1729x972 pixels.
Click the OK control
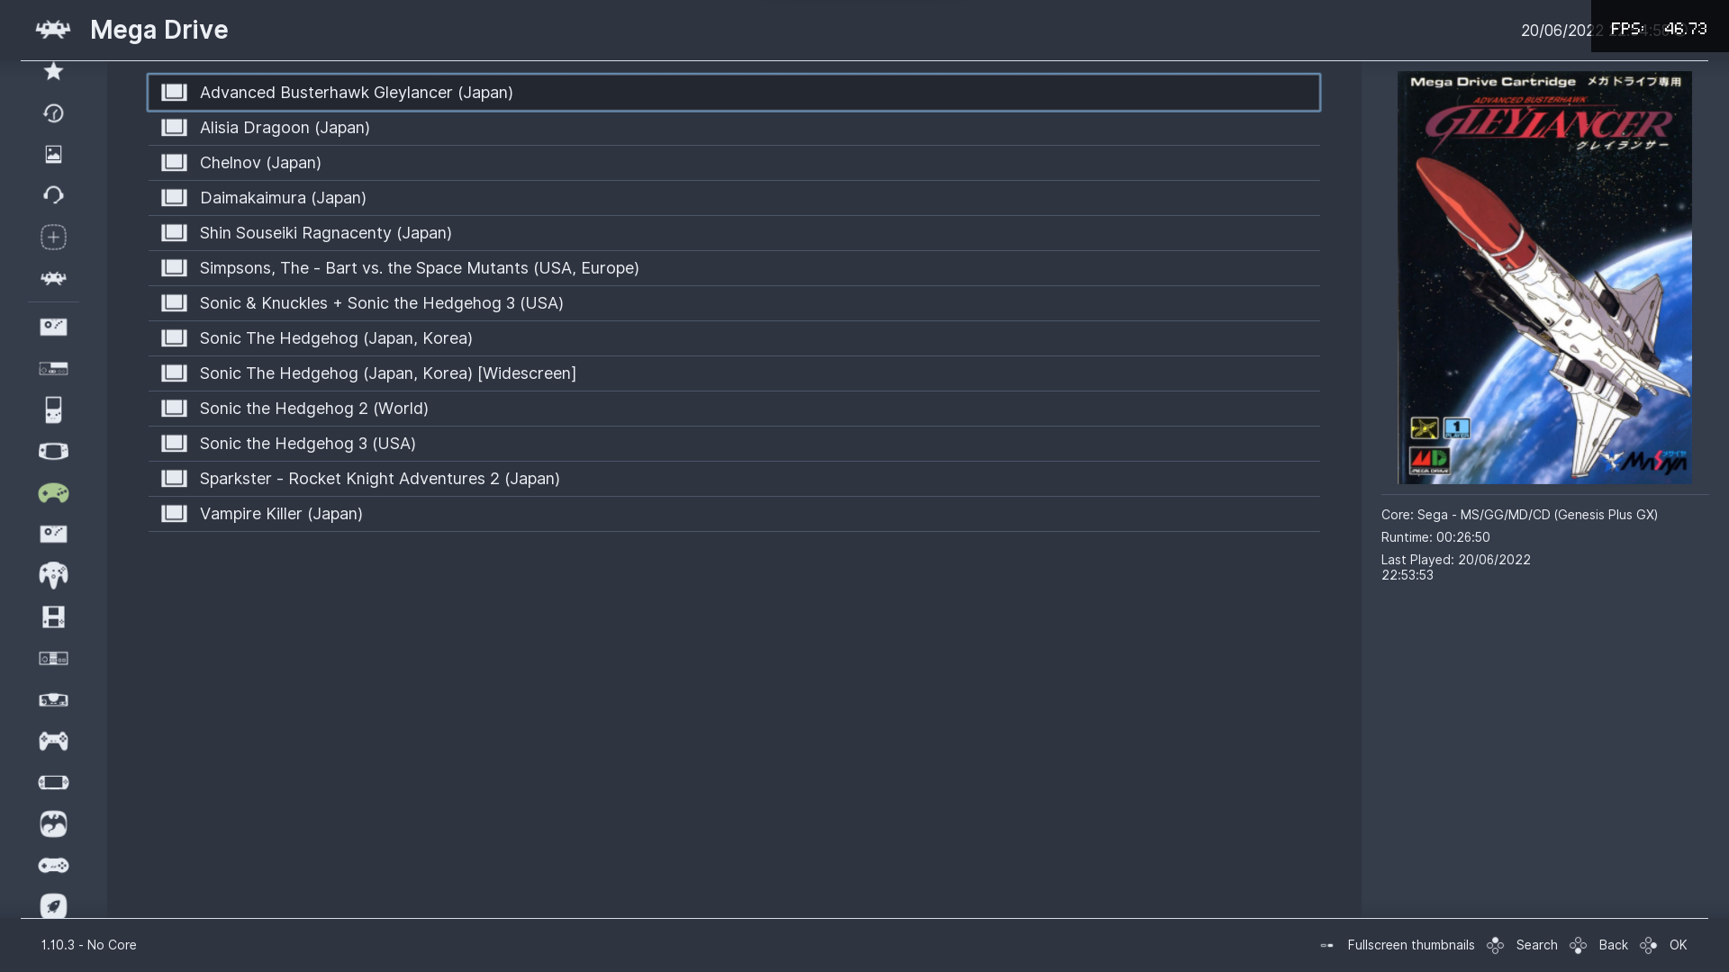click(x=1677, y=945)
